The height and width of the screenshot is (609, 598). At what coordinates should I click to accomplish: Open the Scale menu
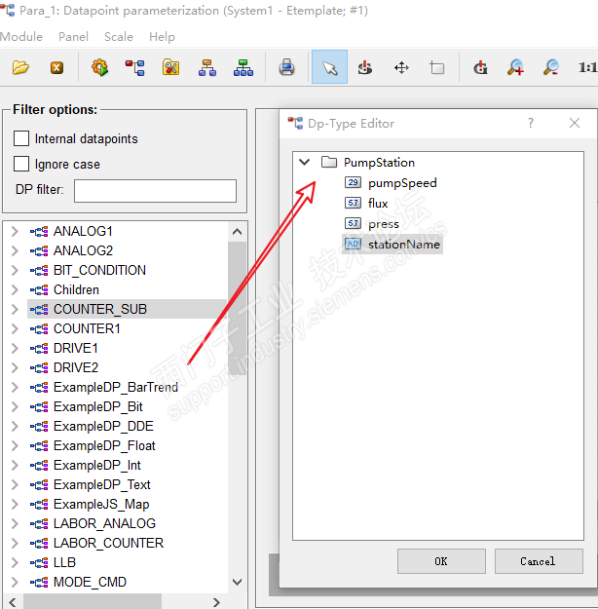click(x=119, y=36)
